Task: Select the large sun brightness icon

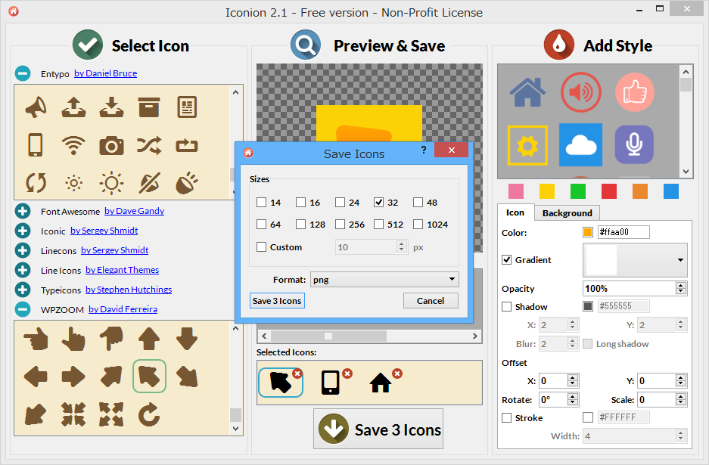Action: click(x=111, y=183)
